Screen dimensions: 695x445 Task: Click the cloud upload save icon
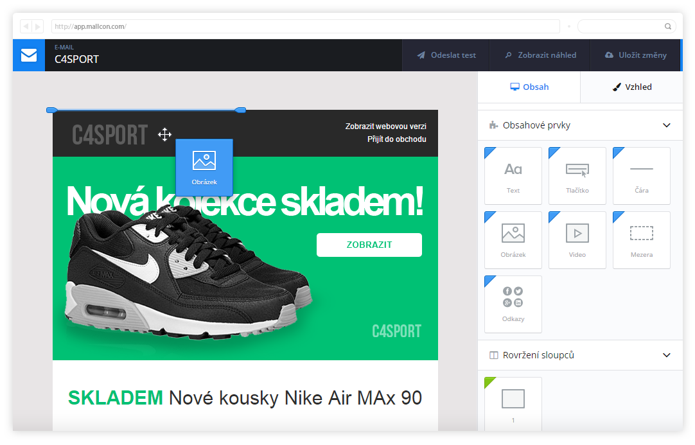[x=610, y=55]
